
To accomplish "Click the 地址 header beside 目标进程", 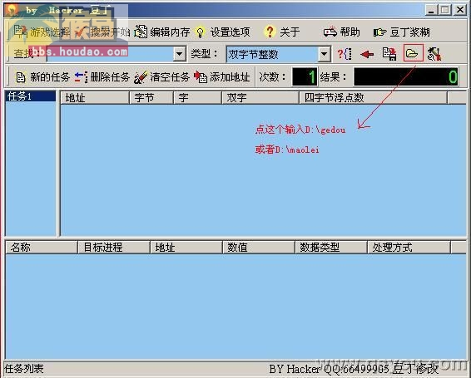I will pyautogui.click(x=186, y=248).
